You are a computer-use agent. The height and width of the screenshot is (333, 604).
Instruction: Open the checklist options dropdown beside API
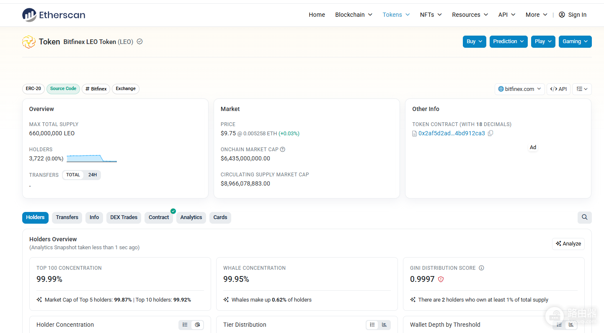(582, 89)
